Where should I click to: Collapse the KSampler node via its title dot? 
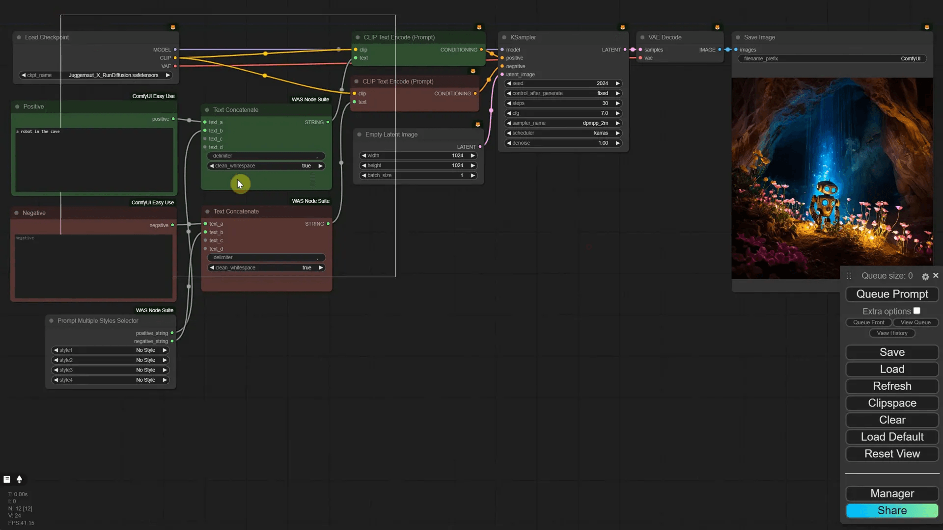pos(504,37)
